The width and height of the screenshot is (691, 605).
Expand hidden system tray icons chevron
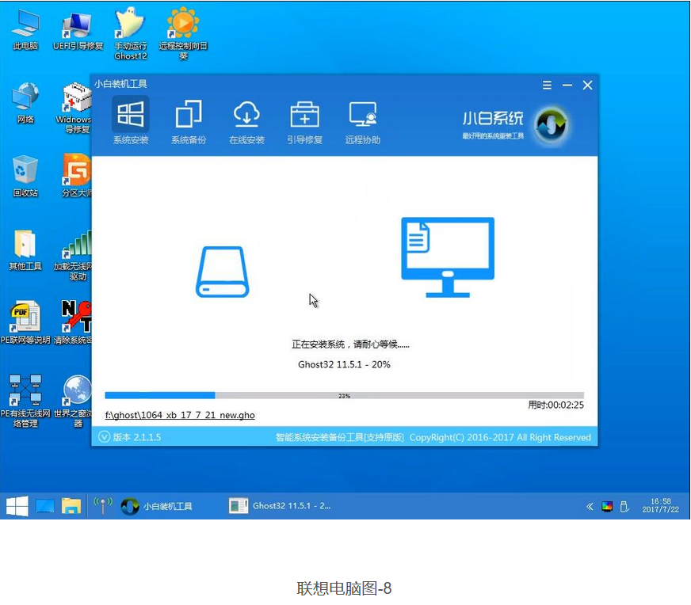point(590,506)
